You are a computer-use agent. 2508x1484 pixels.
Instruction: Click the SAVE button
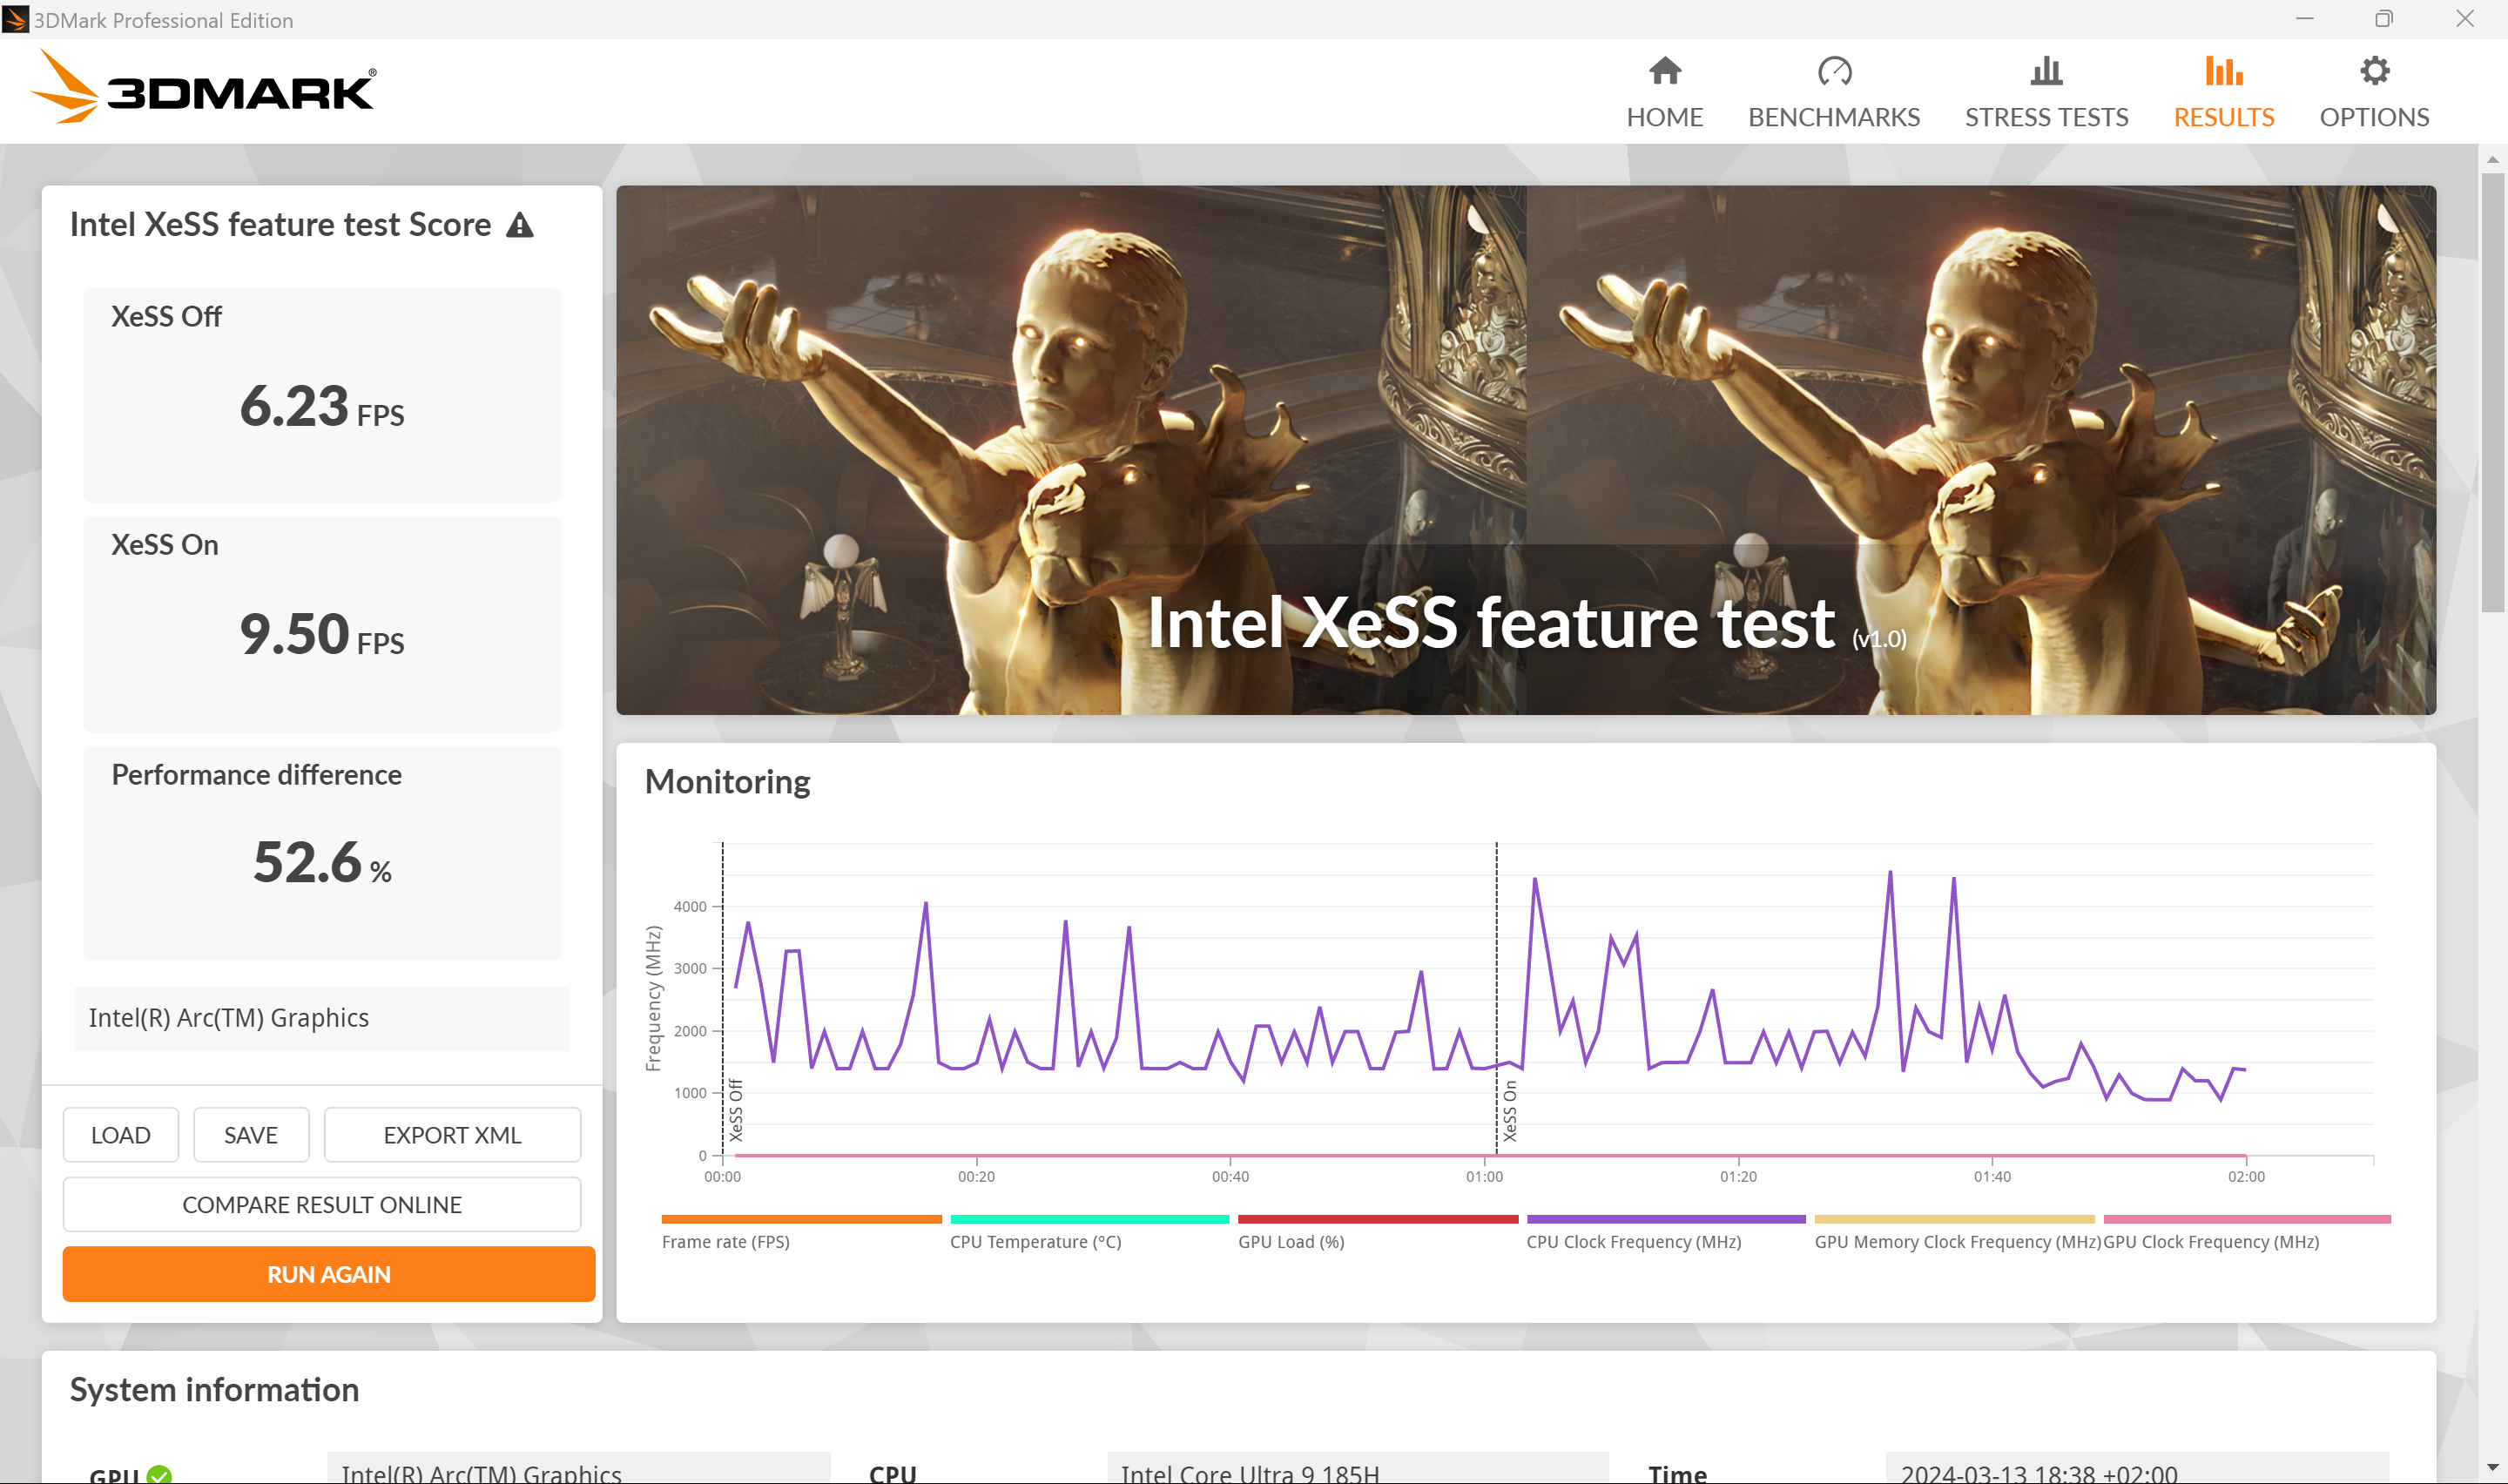[x=251, y=1135]
